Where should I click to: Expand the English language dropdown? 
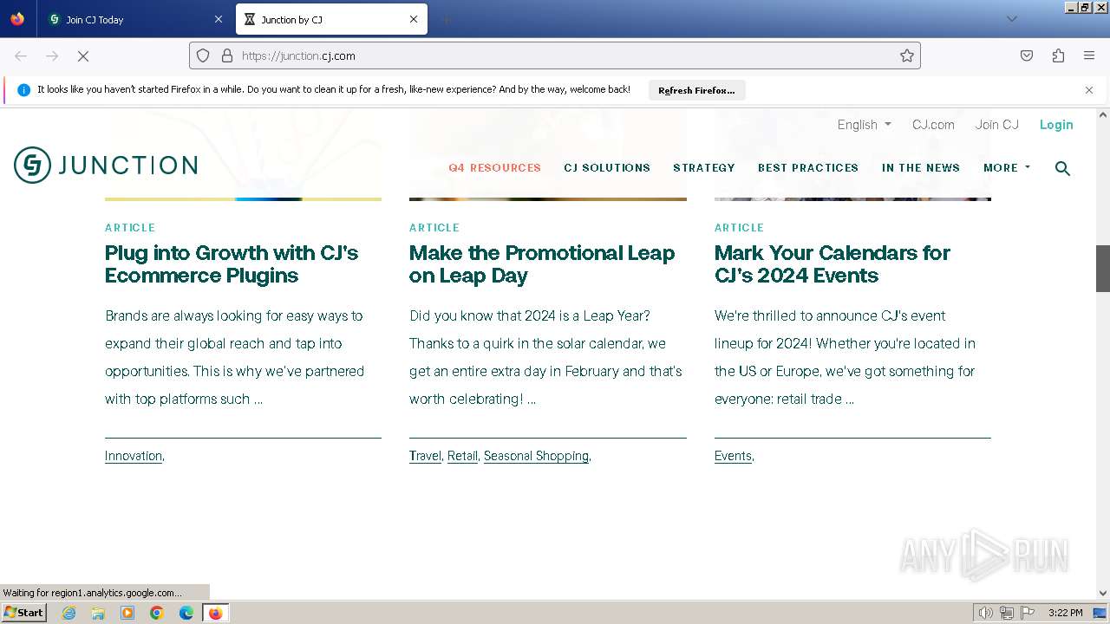click(x=864, y=125)
